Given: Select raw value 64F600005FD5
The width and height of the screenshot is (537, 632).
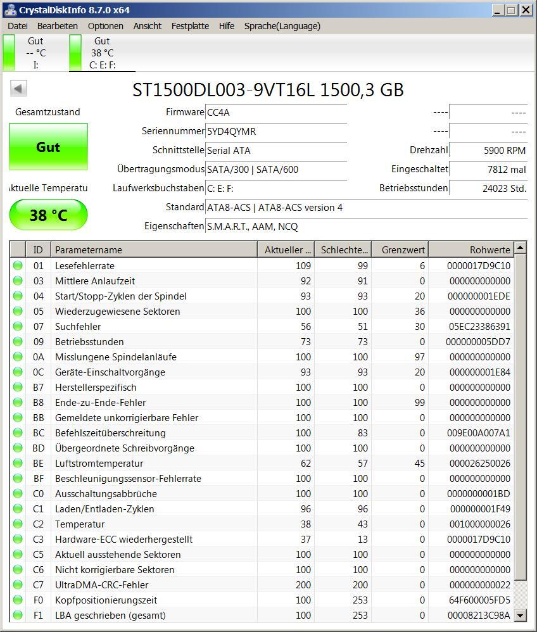Looking at the screenshot, I should pos(479,600).
